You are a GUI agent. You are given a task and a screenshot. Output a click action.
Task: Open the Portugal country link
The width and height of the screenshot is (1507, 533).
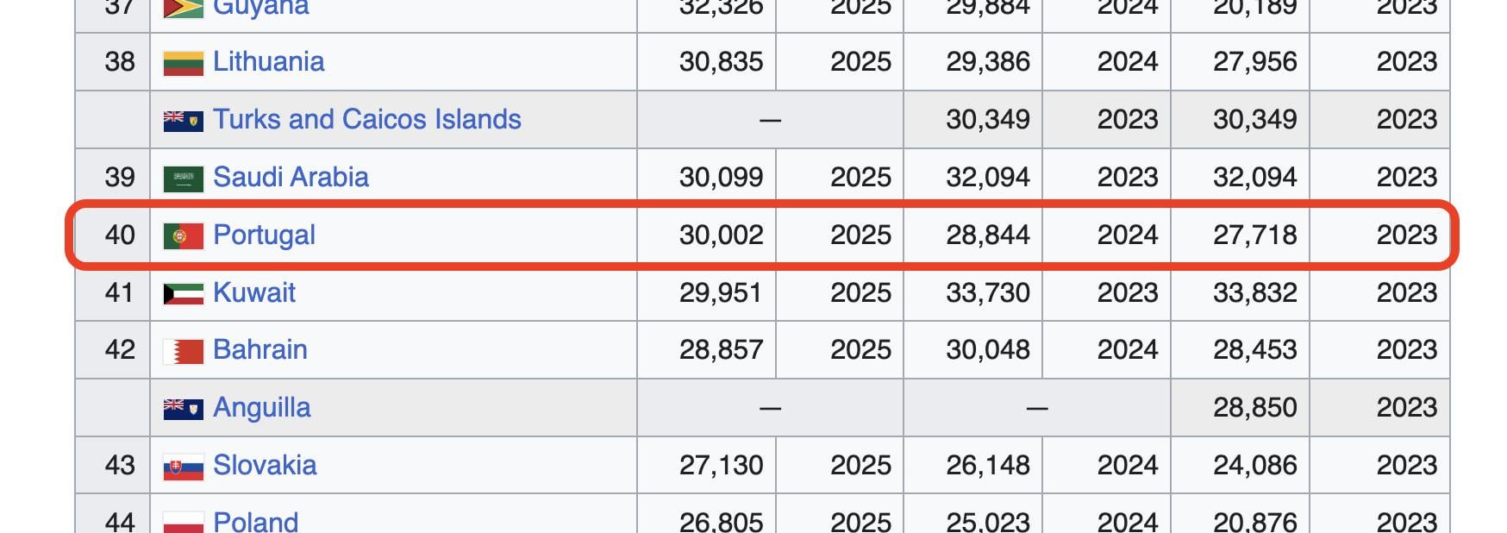[x=264, y=235]
